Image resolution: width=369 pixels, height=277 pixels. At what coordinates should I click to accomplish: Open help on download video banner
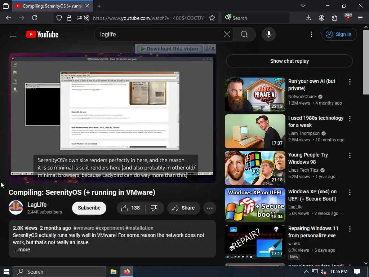(x=207, y=49)
